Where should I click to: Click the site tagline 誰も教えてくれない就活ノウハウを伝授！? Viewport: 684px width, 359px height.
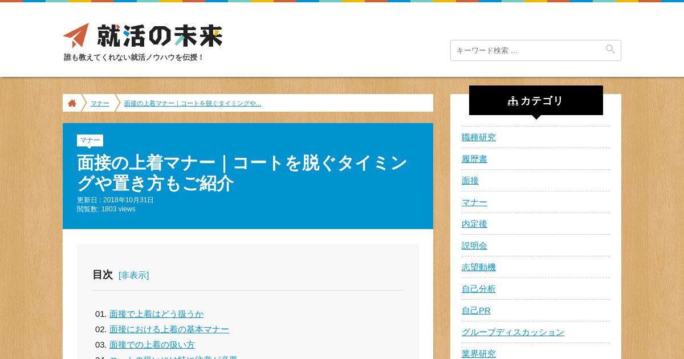coord(133,58)
